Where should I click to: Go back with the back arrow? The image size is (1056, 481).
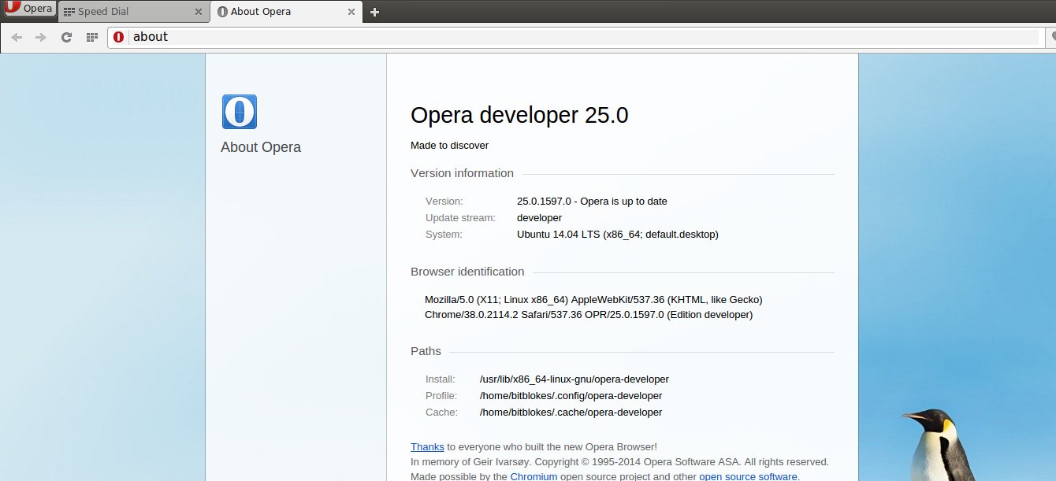17,37
